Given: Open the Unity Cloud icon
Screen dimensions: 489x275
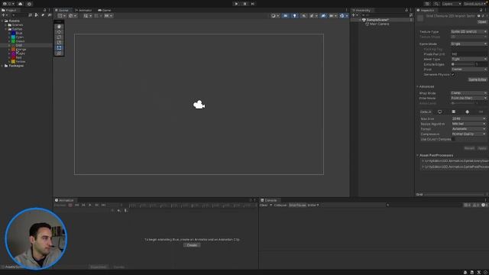Looking at the screenshot, I should pos(21,4).
